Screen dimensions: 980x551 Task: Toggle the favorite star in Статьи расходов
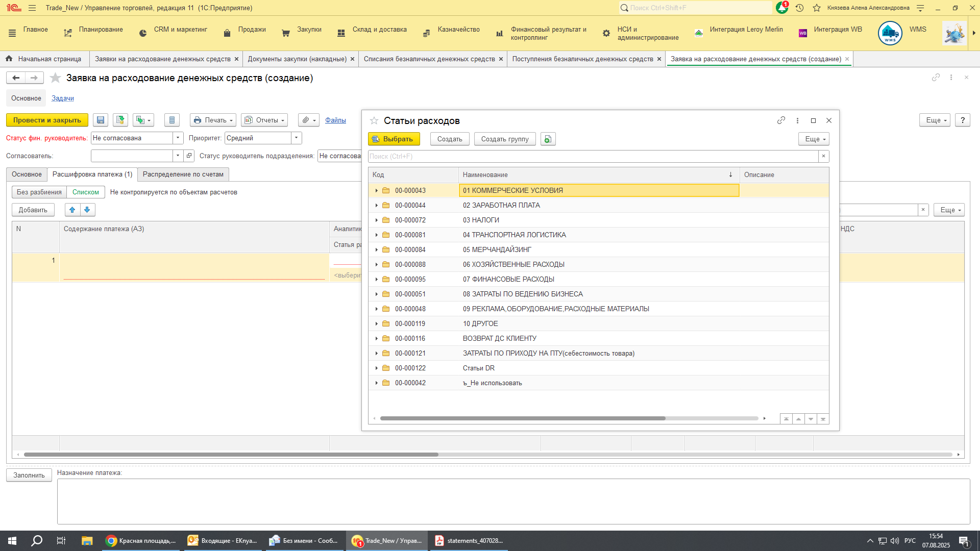tap(374, 120)
